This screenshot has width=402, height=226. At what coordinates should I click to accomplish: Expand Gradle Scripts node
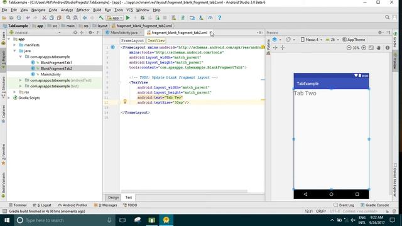coord(9,98)
